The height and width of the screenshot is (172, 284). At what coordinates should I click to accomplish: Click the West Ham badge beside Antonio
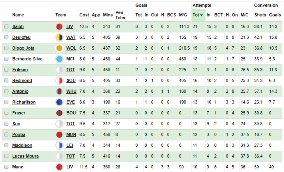pos(60,92)
